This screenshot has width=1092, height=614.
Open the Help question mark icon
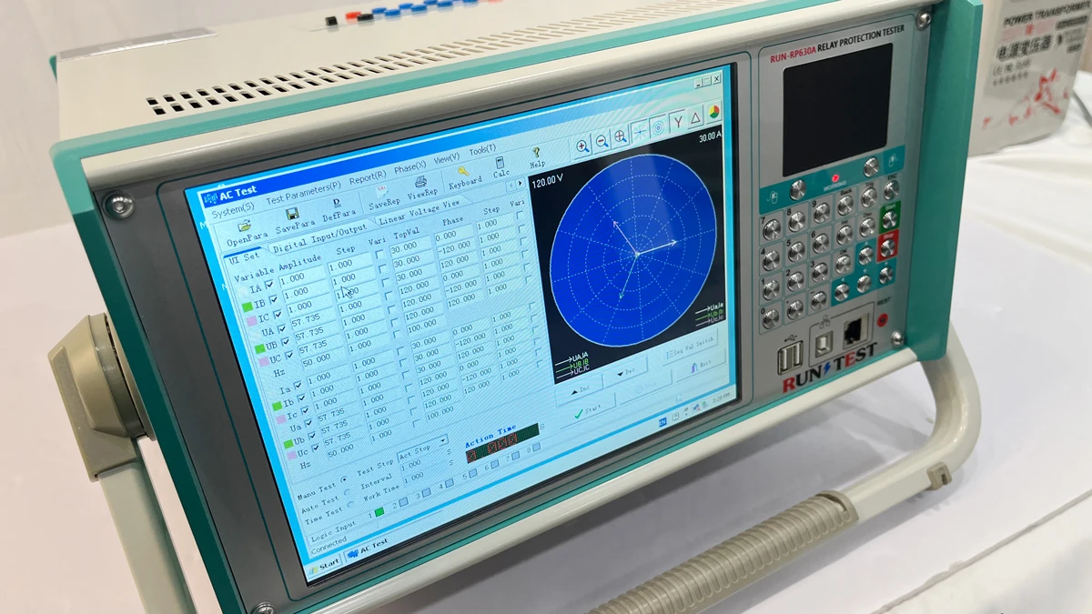536,153
